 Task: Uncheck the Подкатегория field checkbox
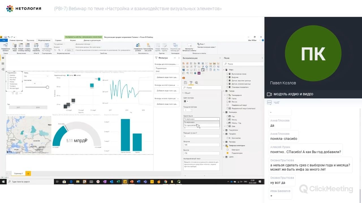(228, 153)
